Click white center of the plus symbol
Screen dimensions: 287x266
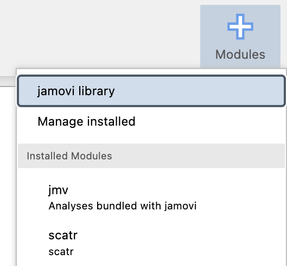[240, 27]
